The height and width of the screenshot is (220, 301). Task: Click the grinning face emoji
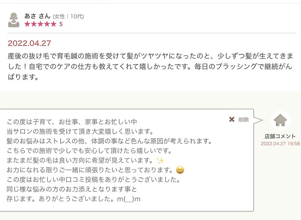(x=180, y=170)
